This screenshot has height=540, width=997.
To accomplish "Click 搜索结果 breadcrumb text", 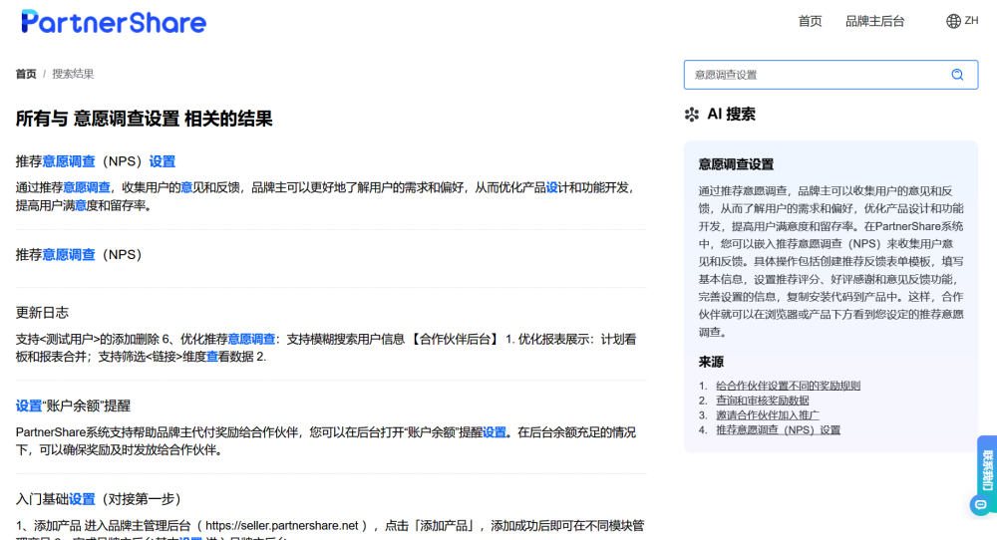I will [73, 74].
